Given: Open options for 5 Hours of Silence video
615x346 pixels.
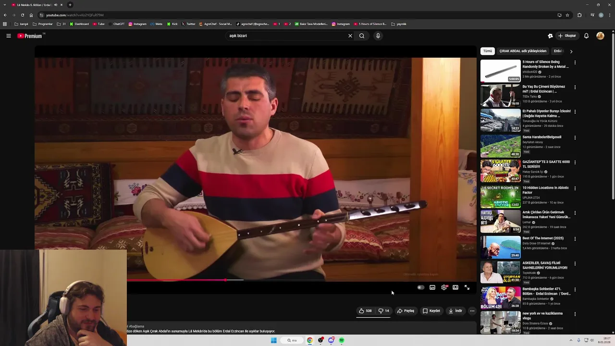Looking at the screenshot, I should click(575, 62).
